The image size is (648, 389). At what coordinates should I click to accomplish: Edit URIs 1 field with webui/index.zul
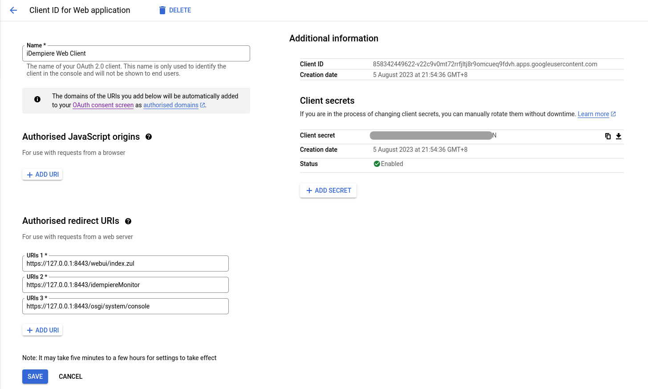pyautogui.click(x=125, y=263)
